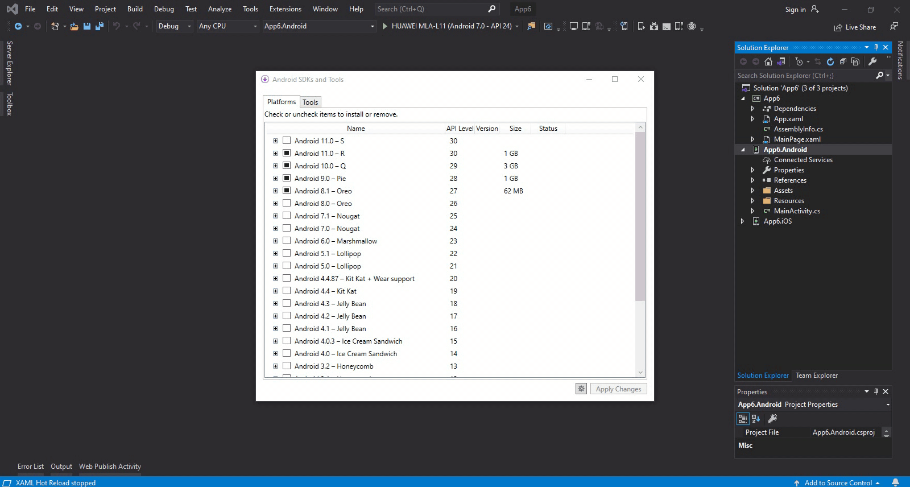Switch to the Tools tab in SDK dialog
Viewport: 910px width, 487px height.
(x=310, y=102)
